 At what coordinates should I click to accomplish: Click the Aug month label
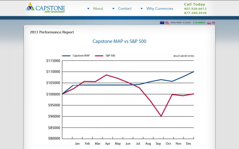pyautogui.click(x=148, y=144)
